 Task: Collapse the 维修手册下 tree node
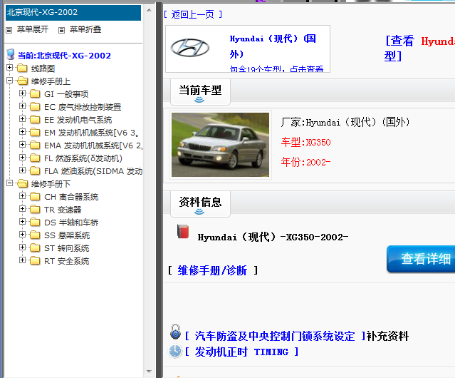click(x=9, y=183)
